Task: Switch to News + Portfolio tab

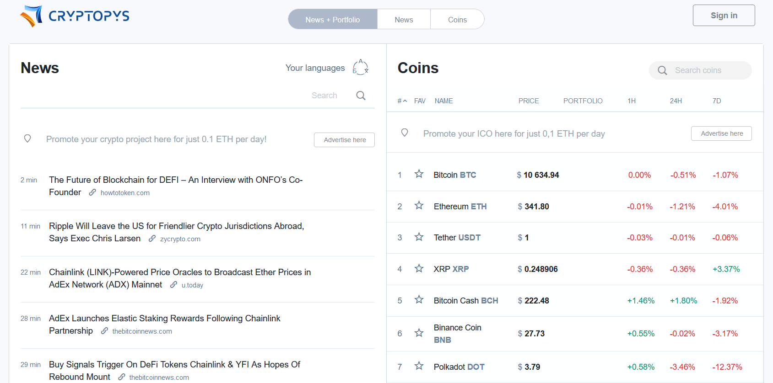Action: point(333,19)
